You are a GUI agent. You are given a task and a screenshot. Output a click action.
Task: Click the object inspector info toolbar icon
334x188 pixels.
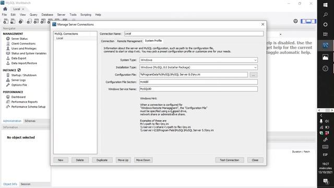pyautogui.click(x=21, y=21)
